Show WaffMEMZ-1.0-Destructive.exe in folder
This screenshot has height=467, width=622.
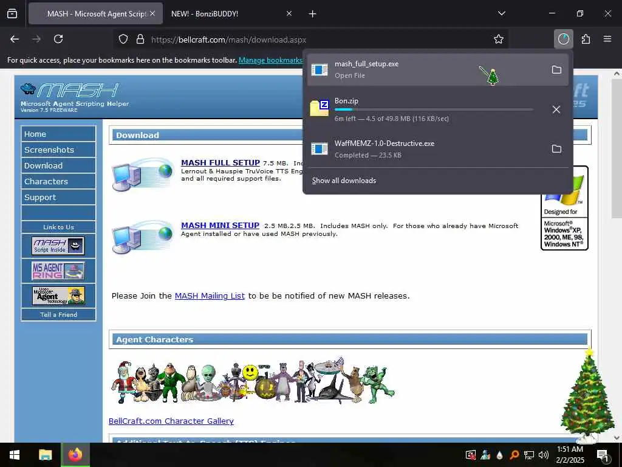pos(556,149)
